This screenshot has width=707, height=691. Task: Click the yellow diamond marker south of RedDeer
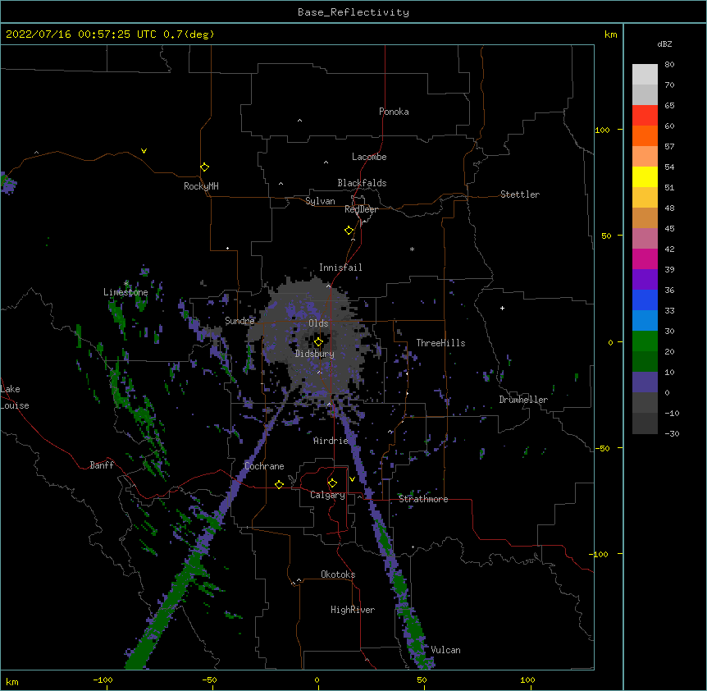click(349, 231)
